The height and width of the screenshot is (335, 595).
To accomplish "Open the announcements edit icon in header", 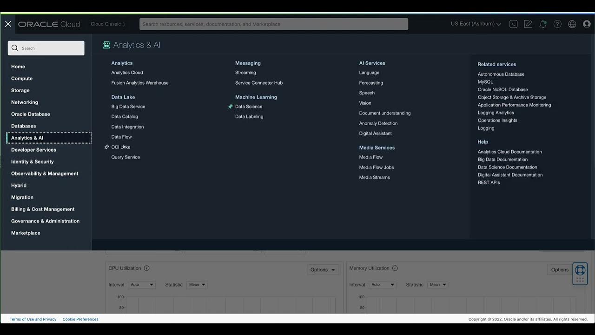I will [528, 24].
